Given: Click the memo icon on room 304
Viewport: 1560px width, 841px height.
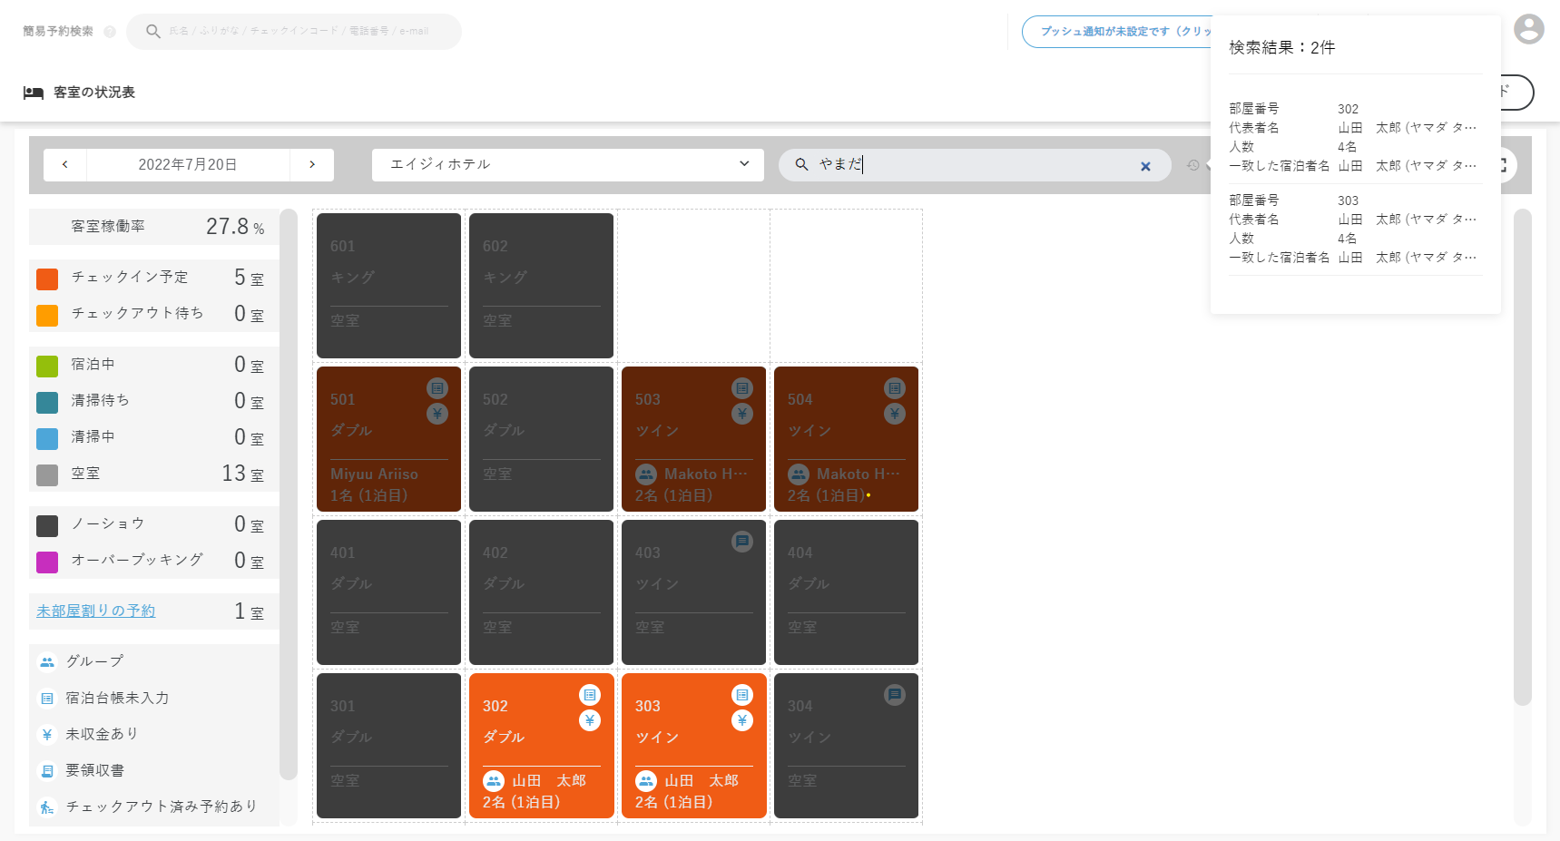Looking at the screenshot, I should click(895, 695).
